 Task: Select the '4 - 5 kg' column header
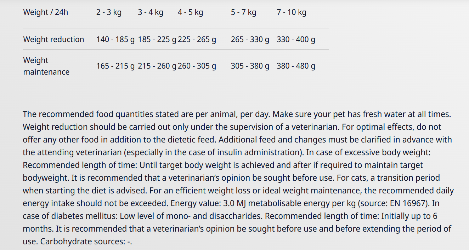191,12
